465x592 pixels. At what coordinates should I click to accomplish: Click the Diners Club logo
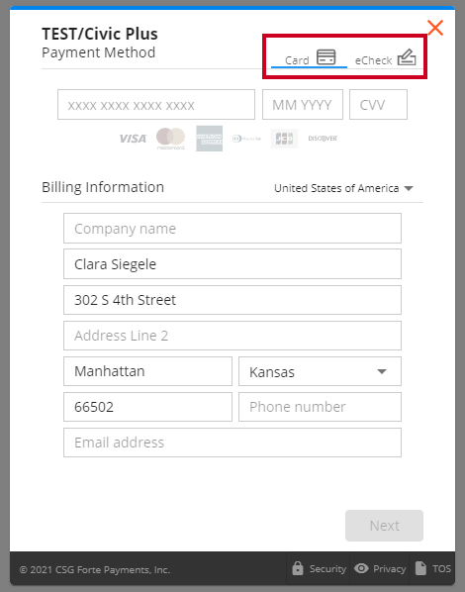click(x=246, y=139)
